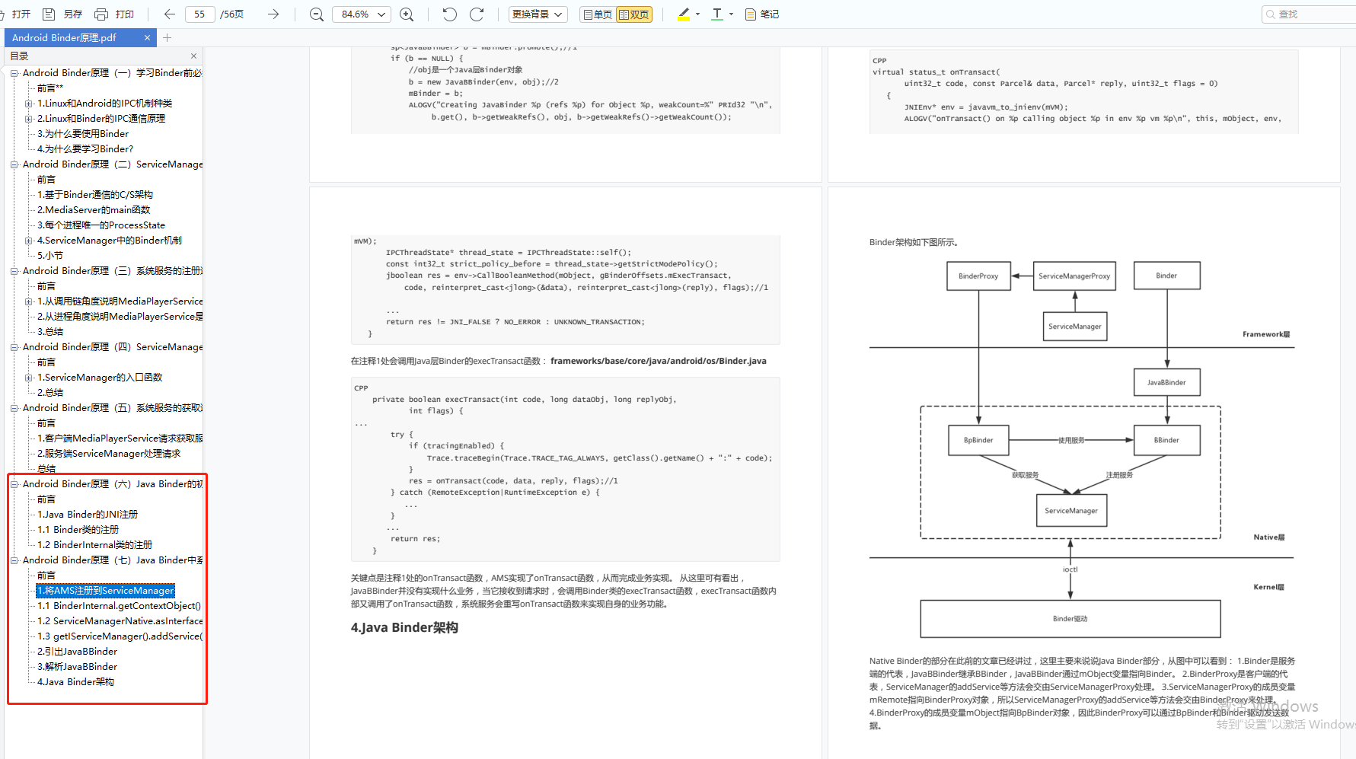Open outline entry 3.为什么要使用Binder
This screenshot has width=1356, height=759.
83,134
